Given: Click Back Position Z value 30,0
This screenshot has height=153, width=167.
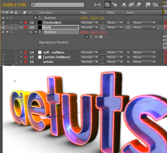Looking at the screenshot, I should (x=103, y=32).
